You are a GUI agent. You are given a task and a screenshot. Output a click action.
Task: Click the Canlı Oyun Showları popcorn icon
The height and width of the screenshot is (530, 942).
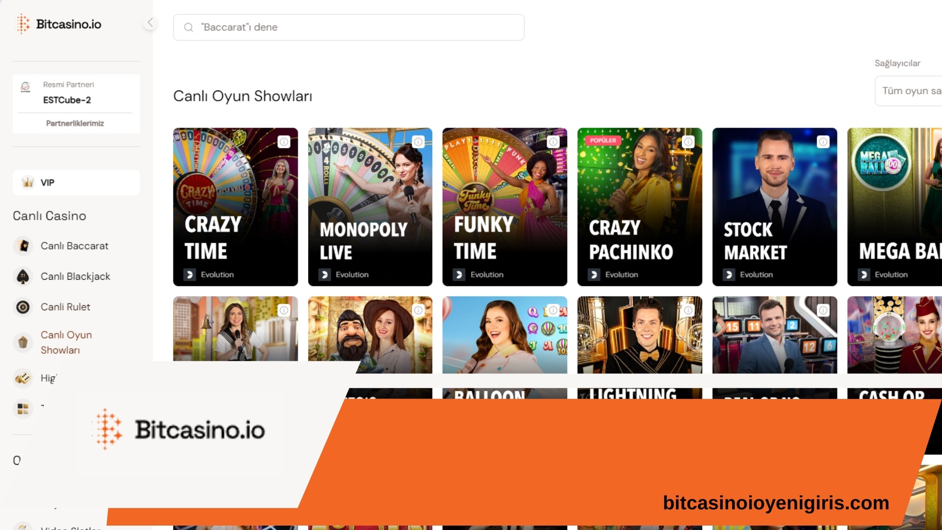click(x=23, y=342)
